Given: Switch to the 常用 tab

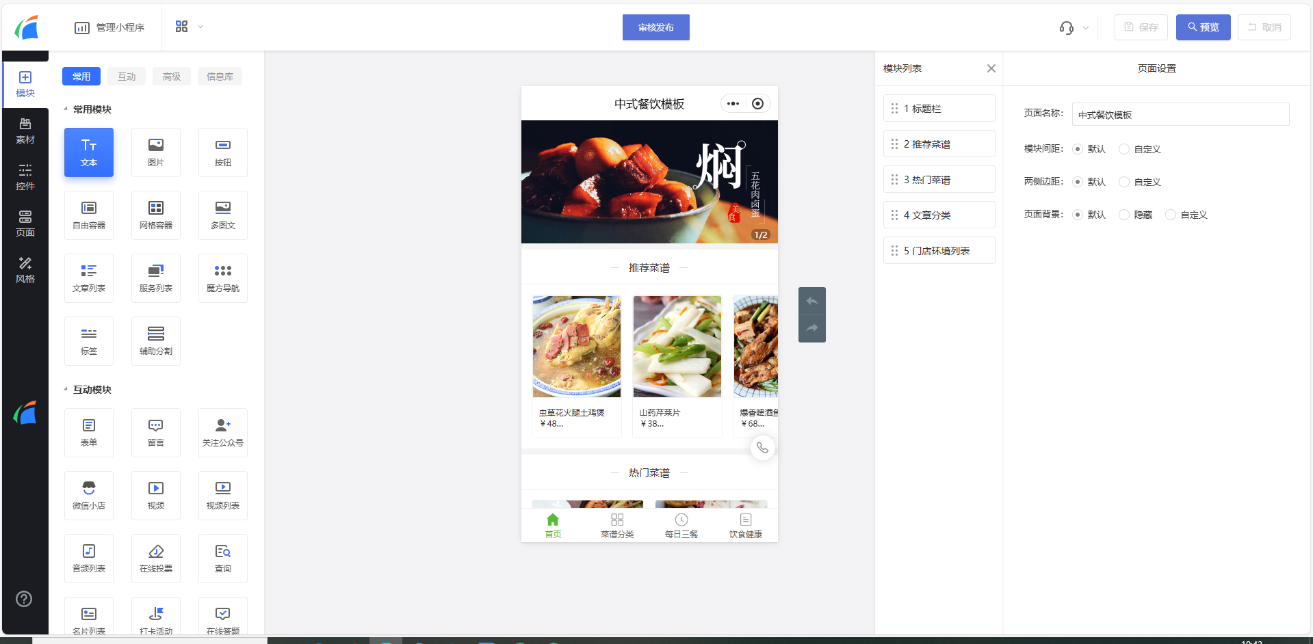Looking at the screenshot, I should (81, 77).
